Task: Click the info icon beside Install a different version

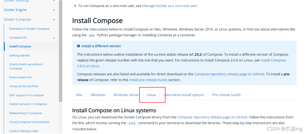Action: [x=78, y=46]
